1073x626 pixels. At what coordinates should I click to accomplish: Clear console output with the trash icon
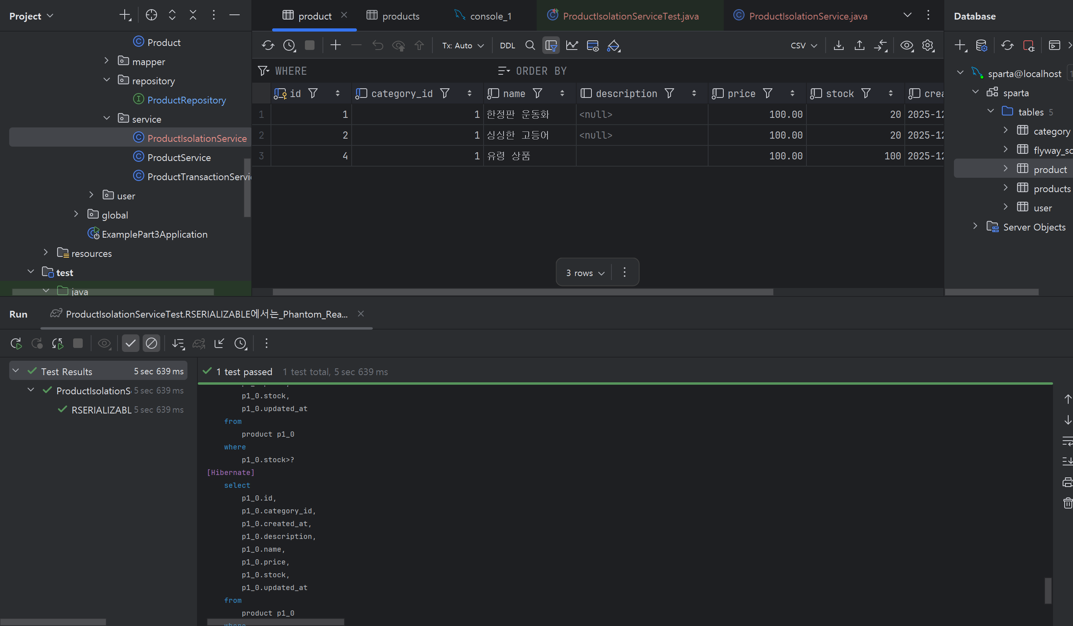tap(1067, 503)
